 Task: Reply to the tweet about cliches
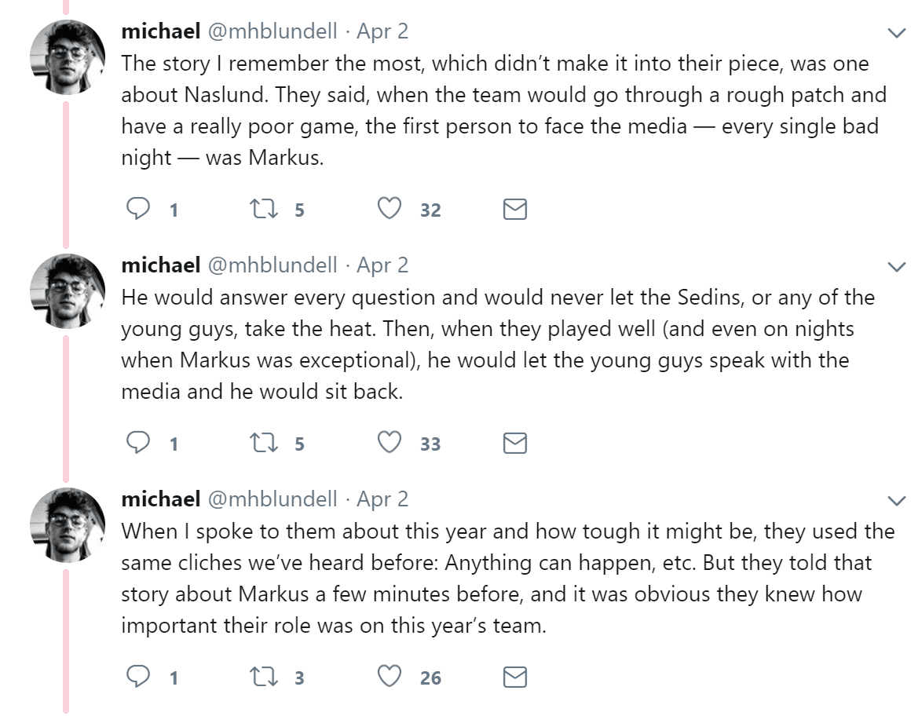(138, 676)
